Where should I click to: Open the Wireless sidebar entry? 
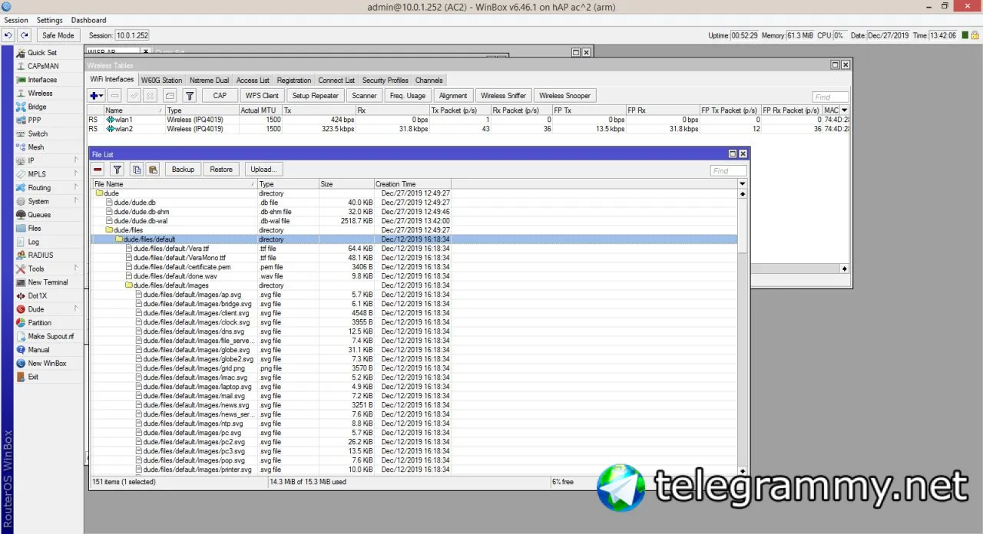(x=40, y=94)
